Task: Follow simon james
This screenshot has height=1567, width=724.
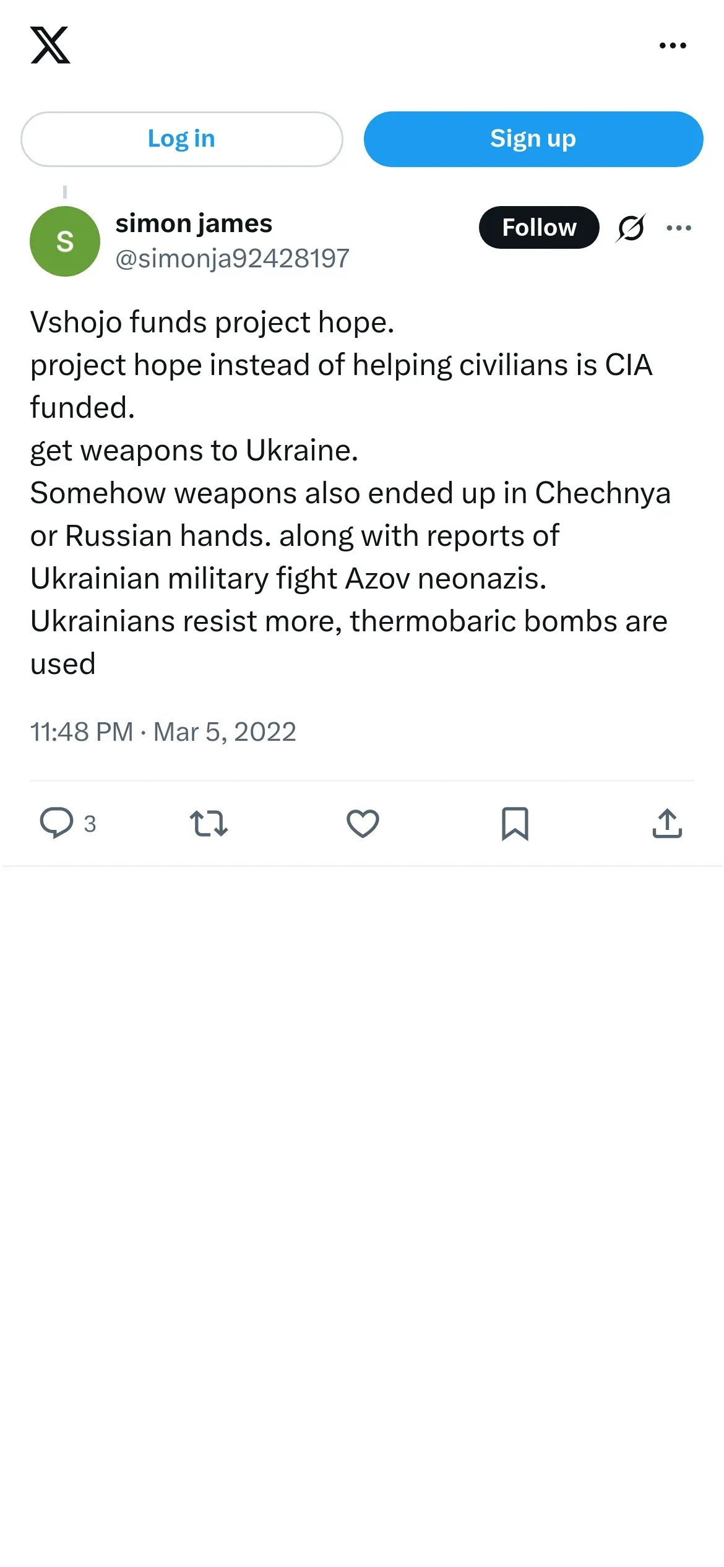Action: [539, 227]
